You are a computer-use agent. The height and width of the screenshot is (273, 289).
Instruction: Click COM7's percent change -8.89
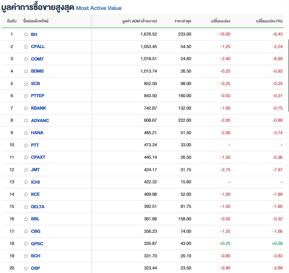277,59
